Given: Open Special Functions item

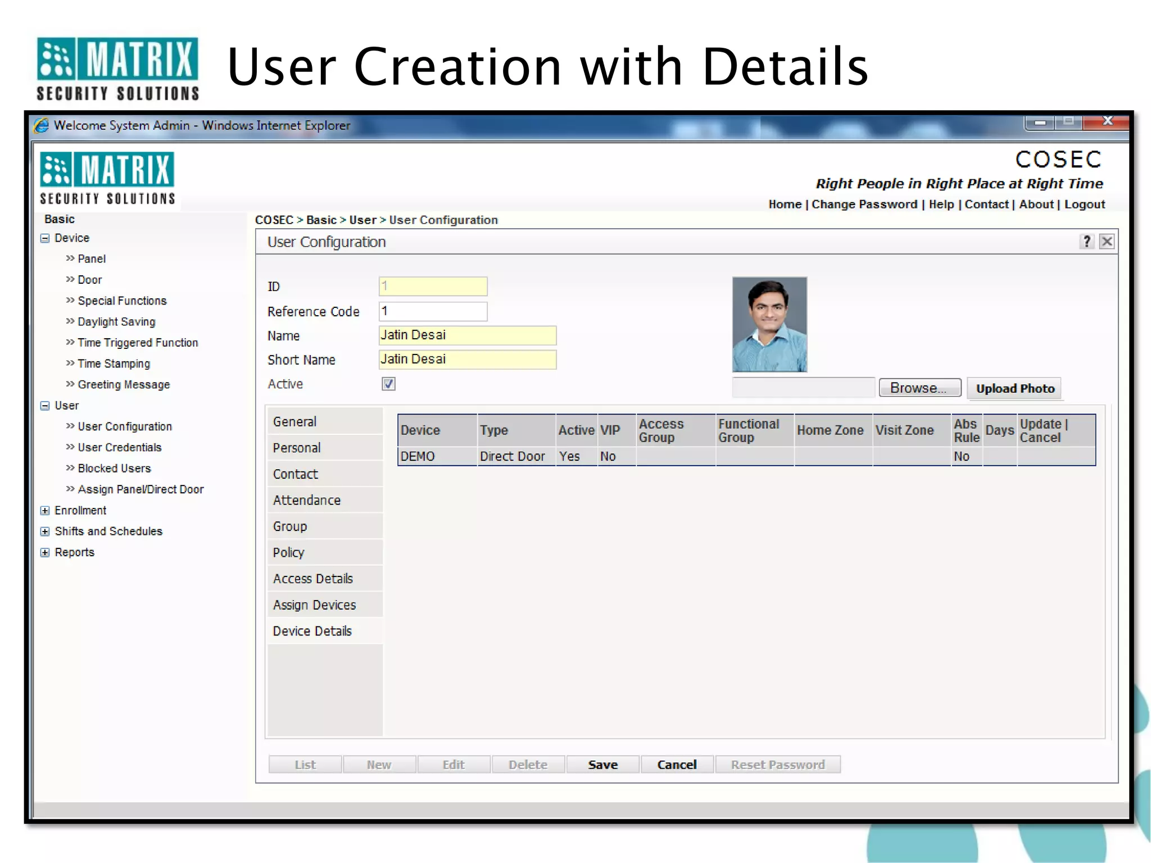Looking at the screenshot, I should [x=123, y=301].
